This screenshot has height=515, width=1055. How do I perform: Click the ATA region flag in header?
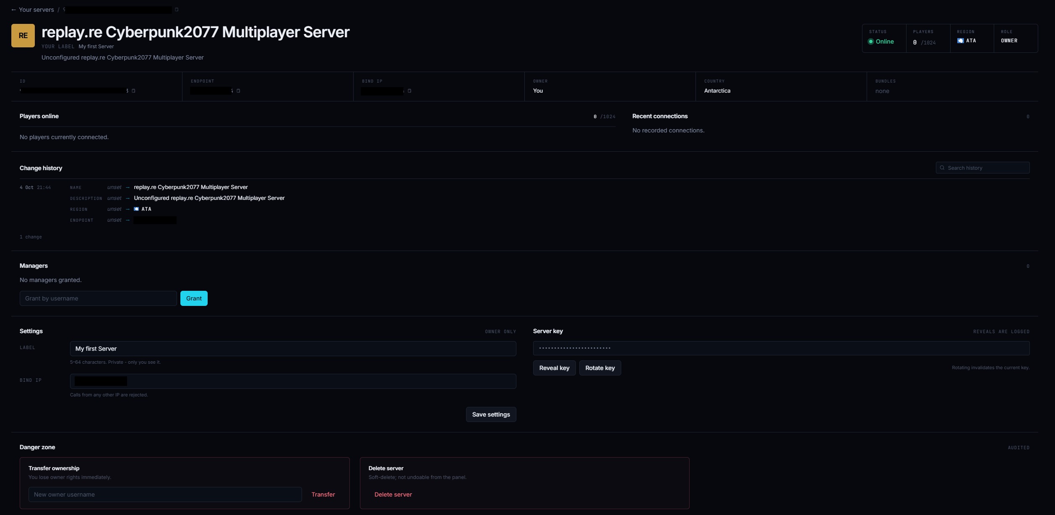(960, 41)
